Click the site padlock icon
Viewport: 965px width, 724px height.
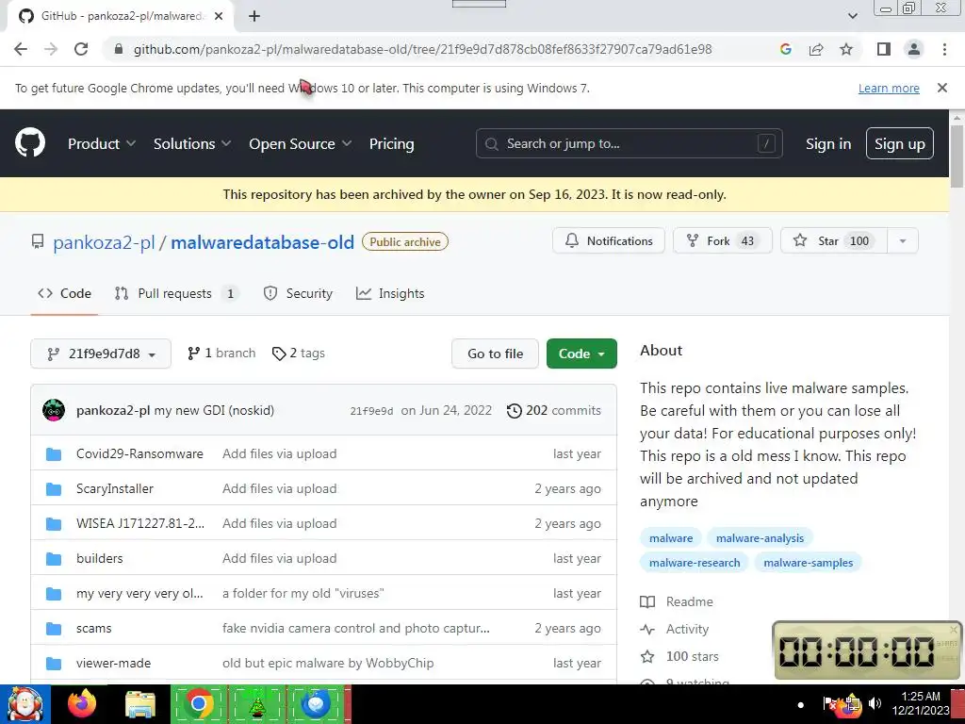tap(119, 49)
